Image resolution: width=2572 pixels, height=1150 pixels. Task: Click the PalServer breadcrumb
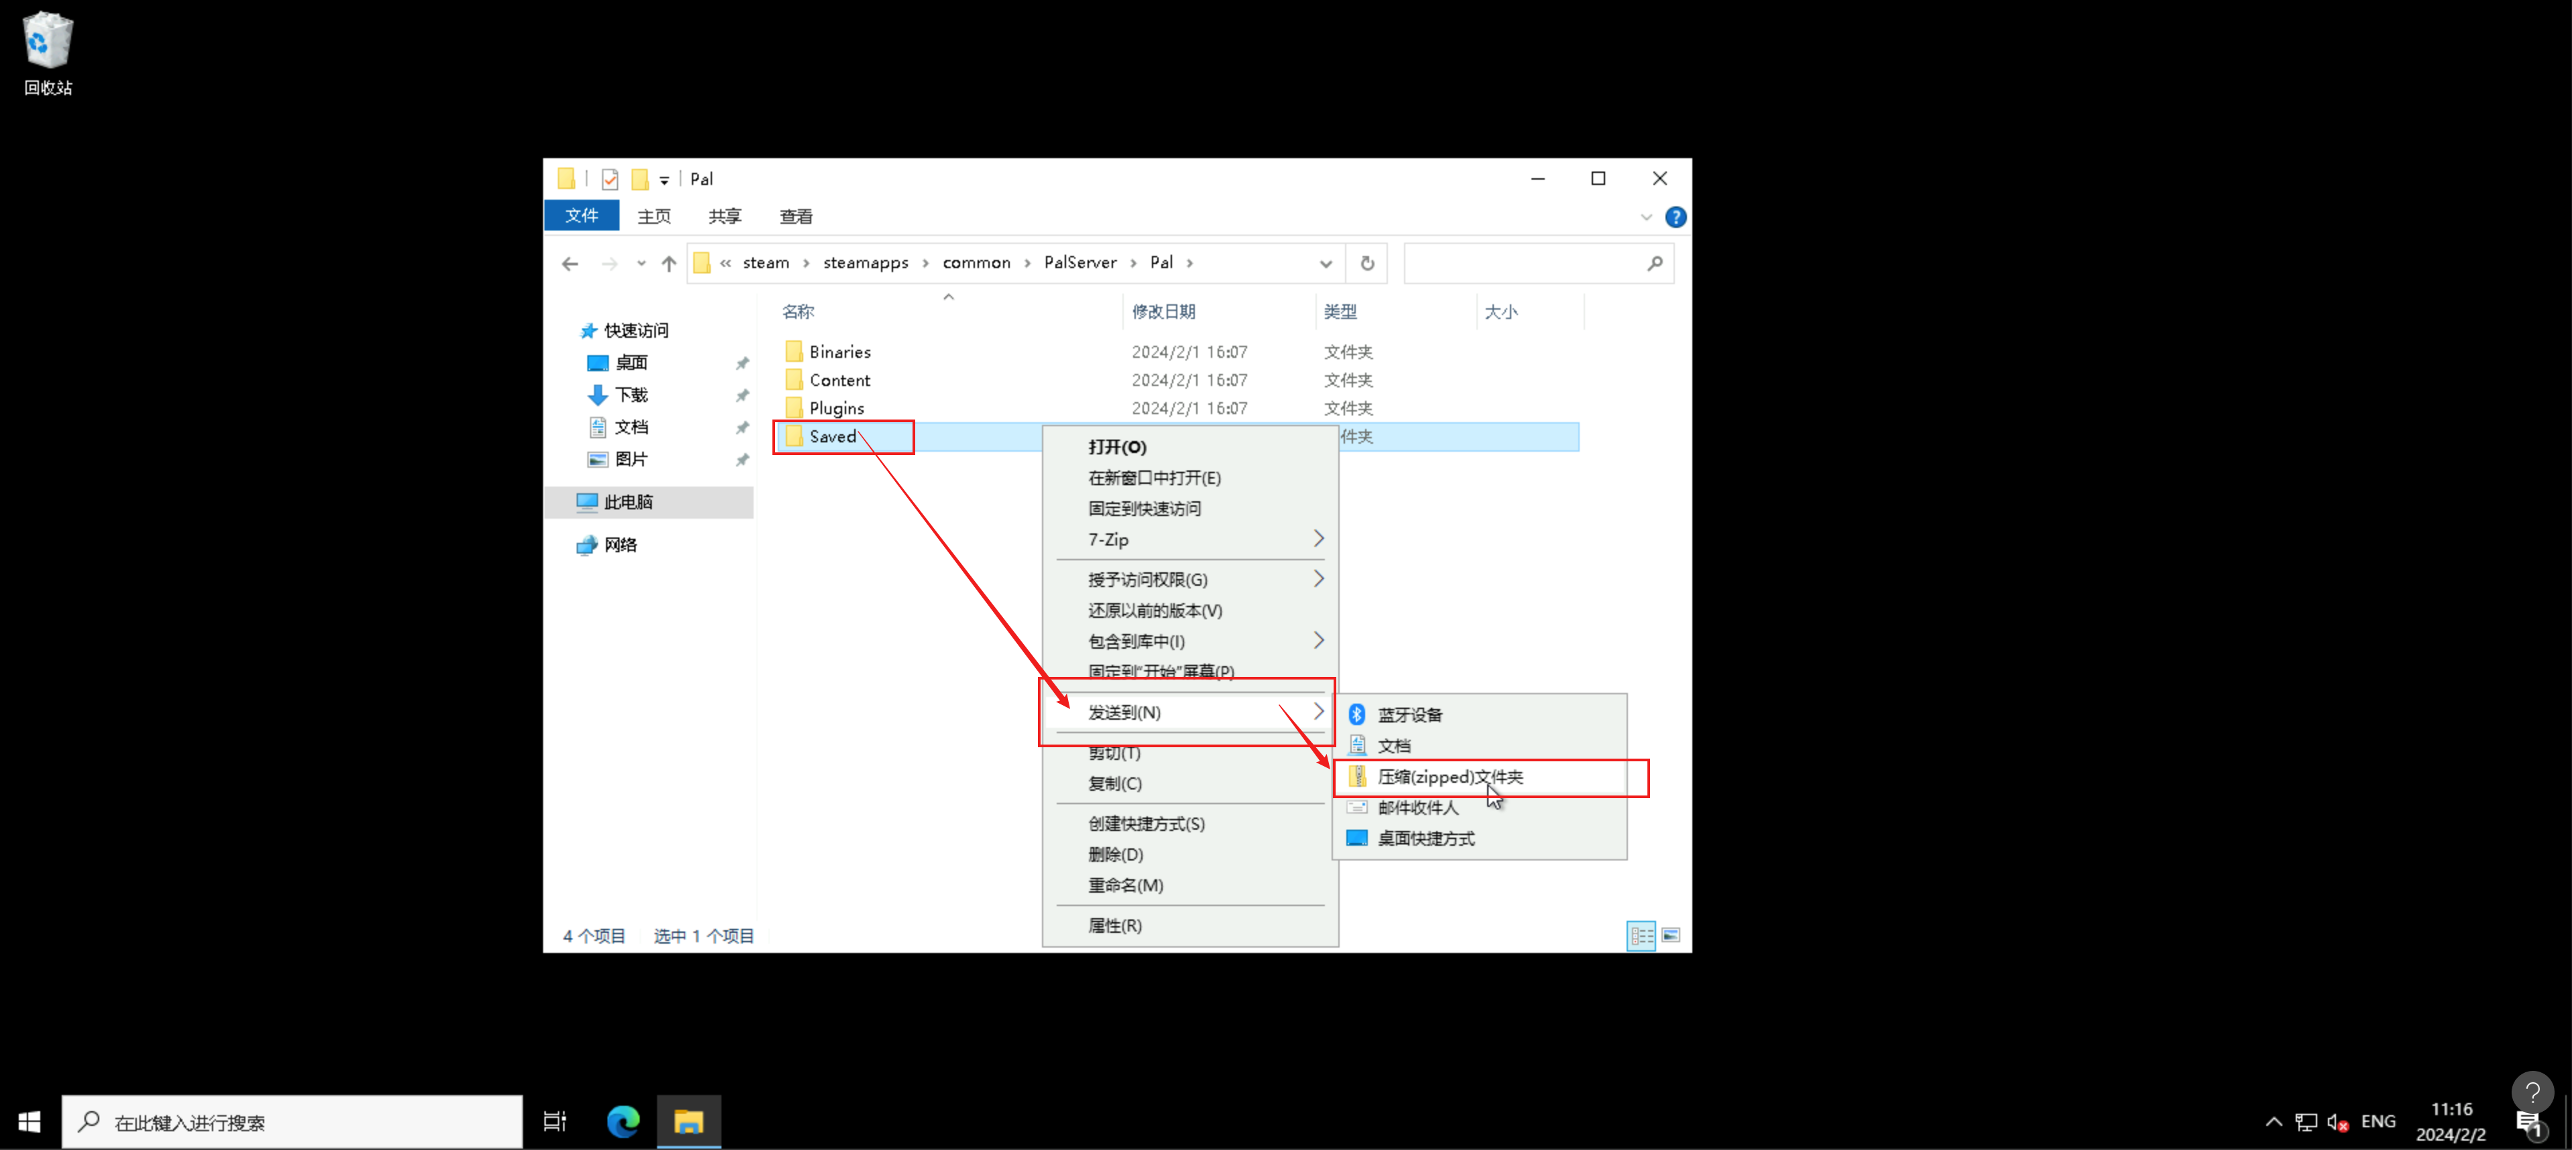(x=1080, y=263)
